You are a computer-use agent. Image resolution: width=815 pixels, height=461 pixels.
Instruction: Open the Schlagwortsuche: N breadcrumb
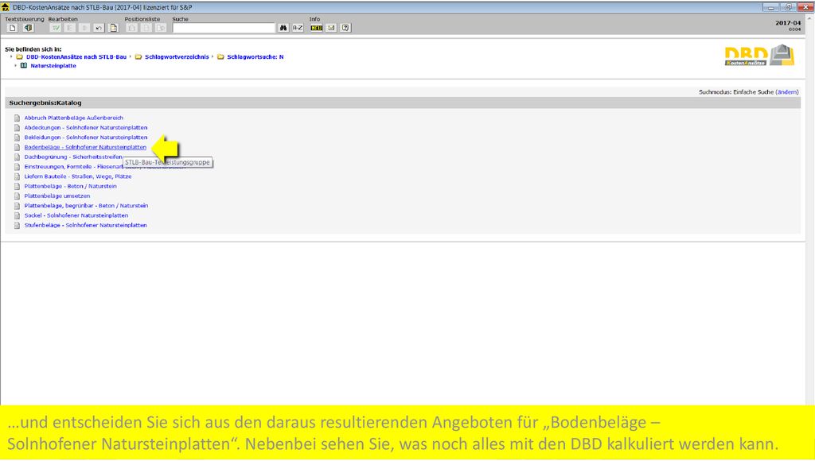pyautogui.click(x=255, y=57)
